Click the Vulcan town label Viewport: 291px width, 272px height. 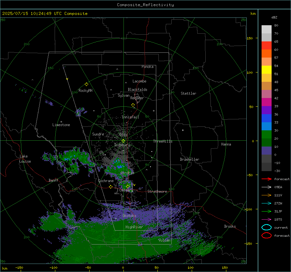pos(164,240)
